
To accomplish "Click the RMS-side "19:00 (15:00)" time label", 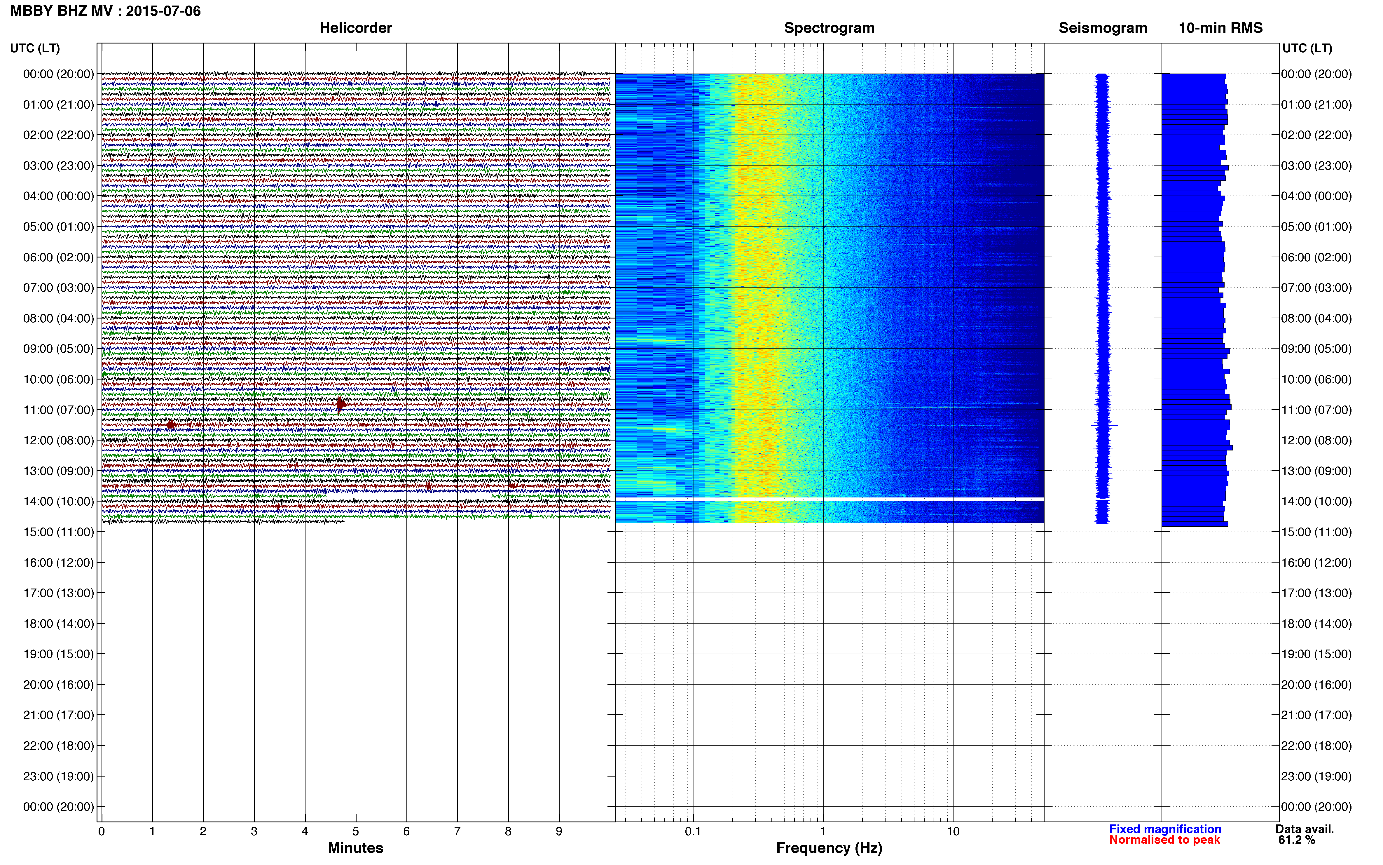I will click(1316, 654).
